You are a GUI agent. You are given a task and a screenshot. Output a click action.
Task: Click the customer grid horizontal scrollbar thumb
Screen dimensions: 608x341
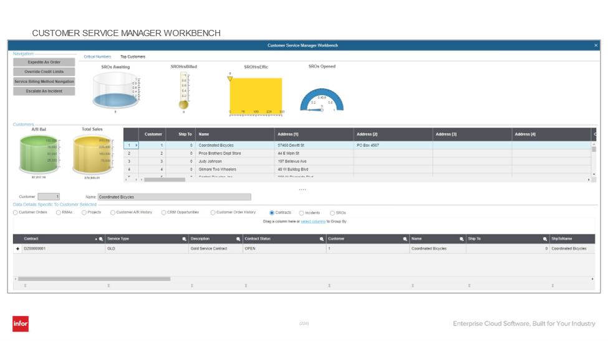coord(165,180)
